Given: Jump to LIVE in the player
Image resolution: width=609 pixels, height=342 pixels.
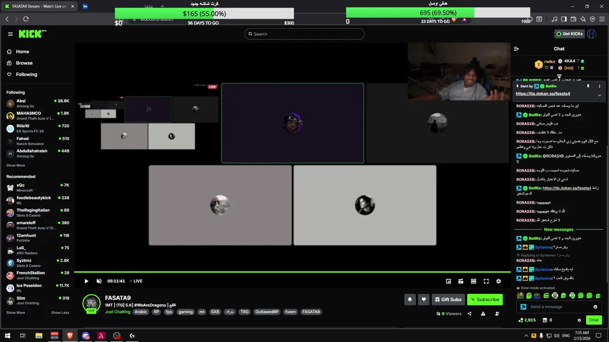Looking at the screenshot, I should click(136, 281).
